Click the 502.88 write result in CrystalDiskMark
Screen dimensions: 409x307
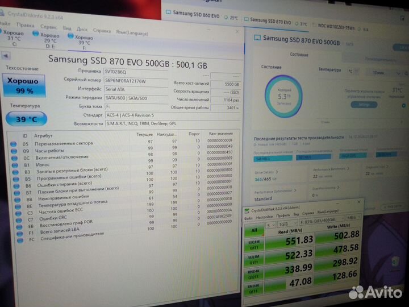[337, 236]
